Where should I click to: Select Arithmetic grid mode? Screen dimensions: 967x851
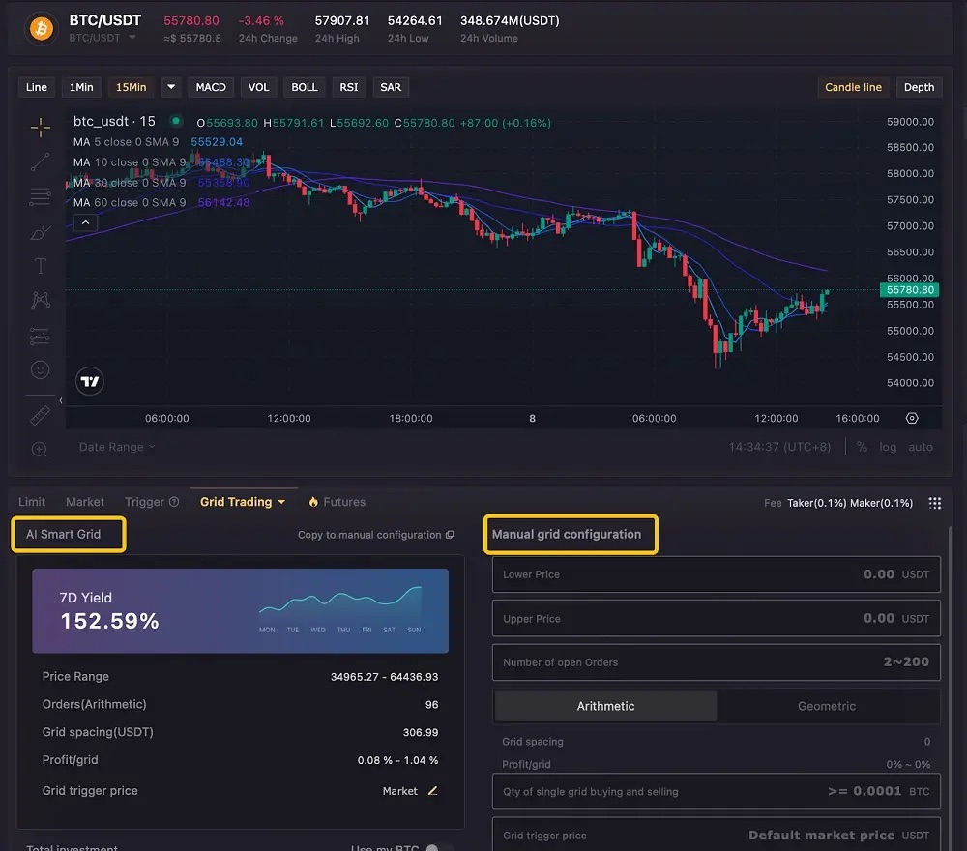click(605, 706)
